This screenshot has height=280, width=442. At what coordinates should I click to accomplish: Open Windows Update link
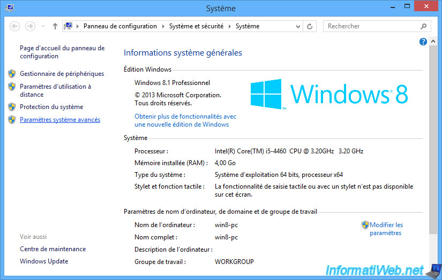(44, 261)
